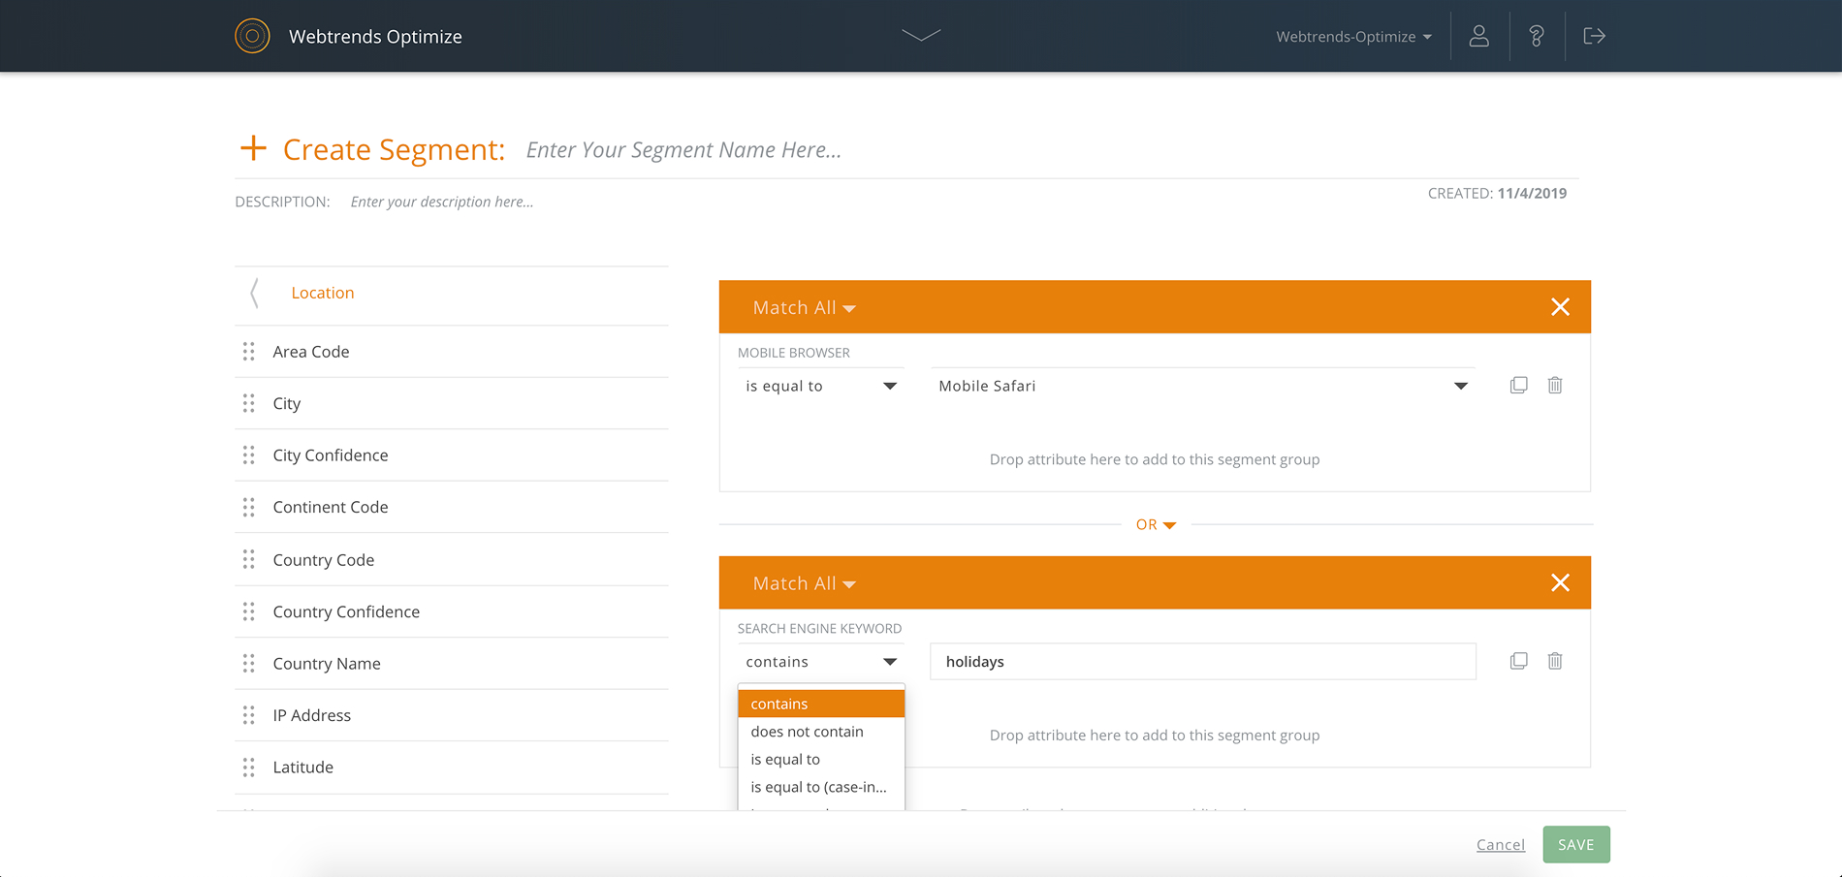
Task: Open the Webtrends-Optimize account dropdown
Action: [x=1353, y=37]
